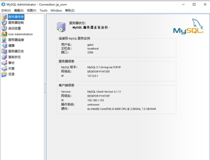
Task: Click hostname value localhost
Action: (x=93, y=49)
